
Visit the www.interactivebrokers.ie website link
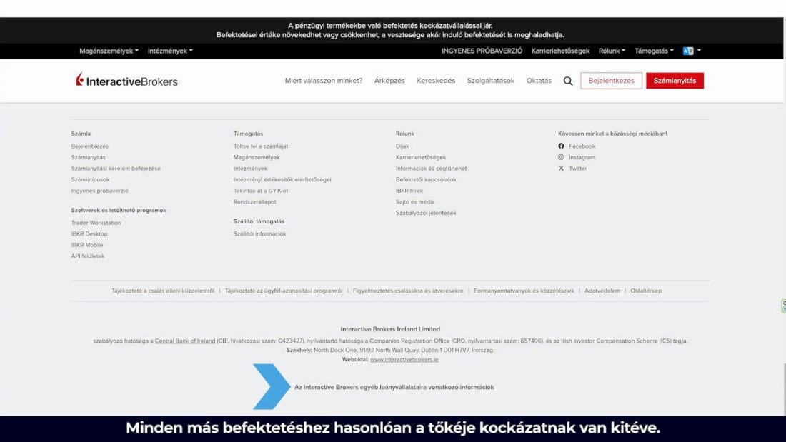tap(404, 359)
